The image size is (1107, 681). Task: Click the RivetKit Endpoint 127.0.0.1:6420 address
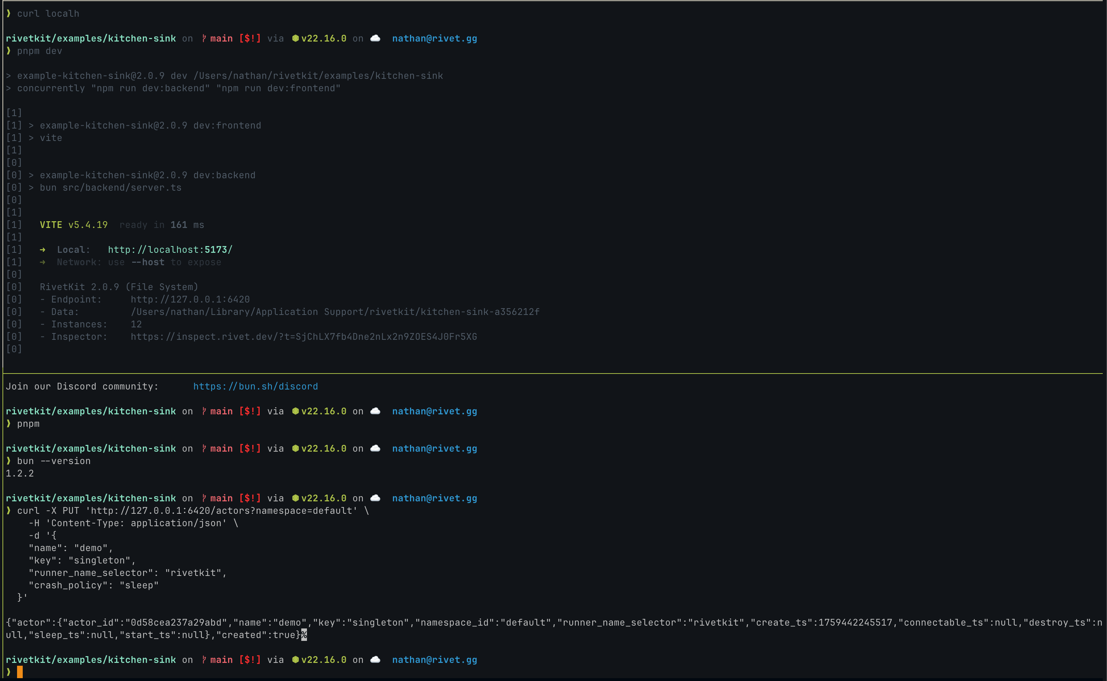pyautogui.click(x=190, y=300)
